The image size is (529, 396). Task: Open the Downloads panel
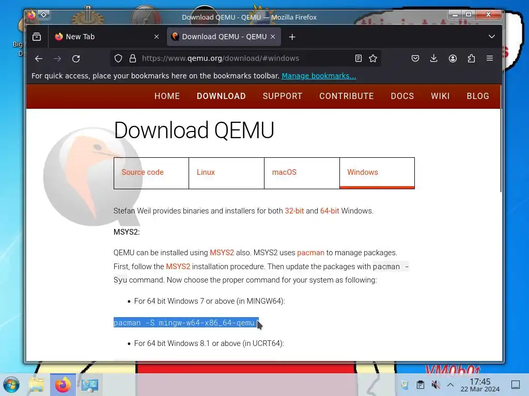pos(434,58)
